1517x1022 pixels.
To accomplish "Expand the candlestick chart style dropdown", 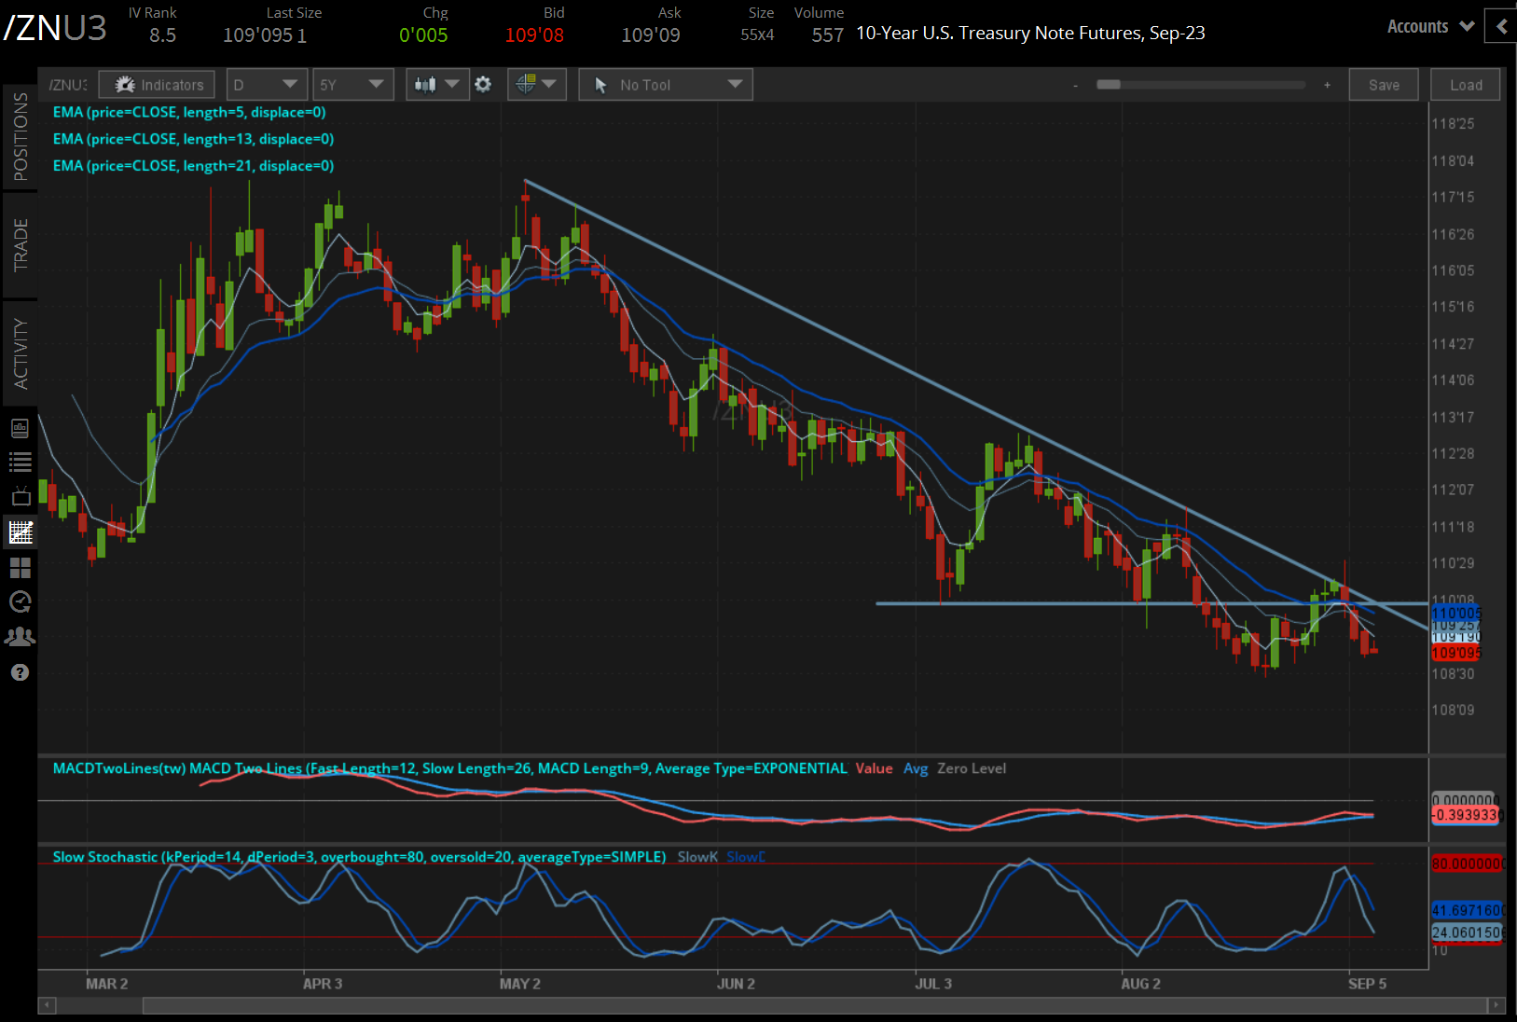I will [x=436, y=85].
